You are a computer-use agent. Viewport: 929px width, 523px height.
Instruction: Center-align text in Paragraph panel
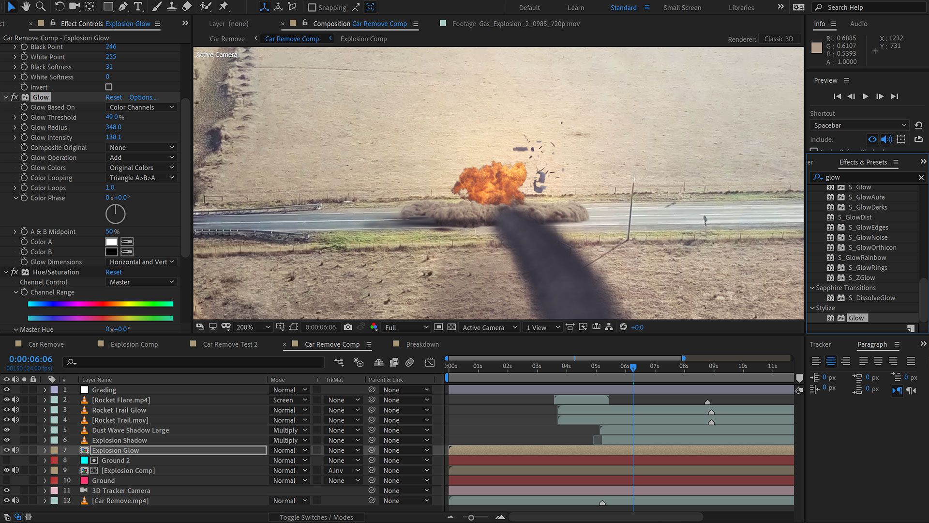click(831, 361)
